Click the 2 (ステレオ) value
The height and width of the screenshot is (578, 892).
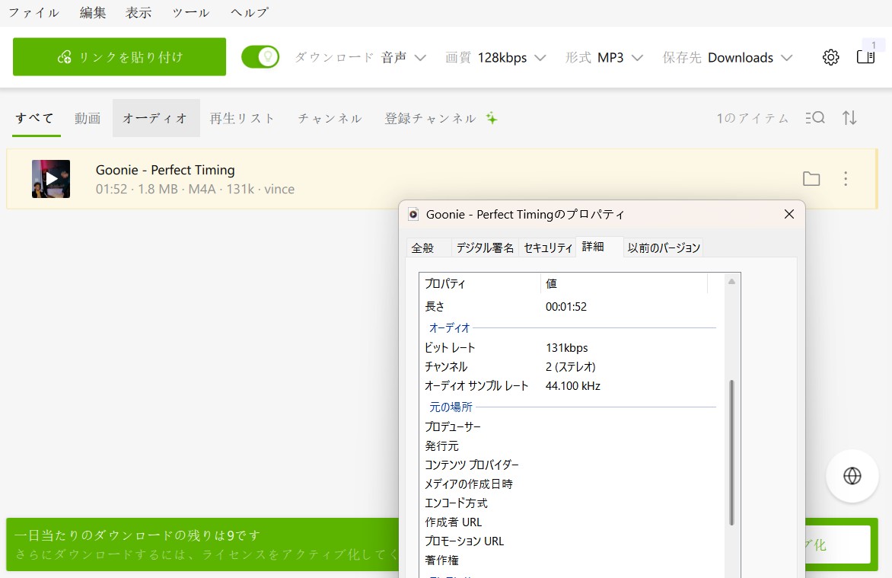pyautogui.click(x=571, y=367)
